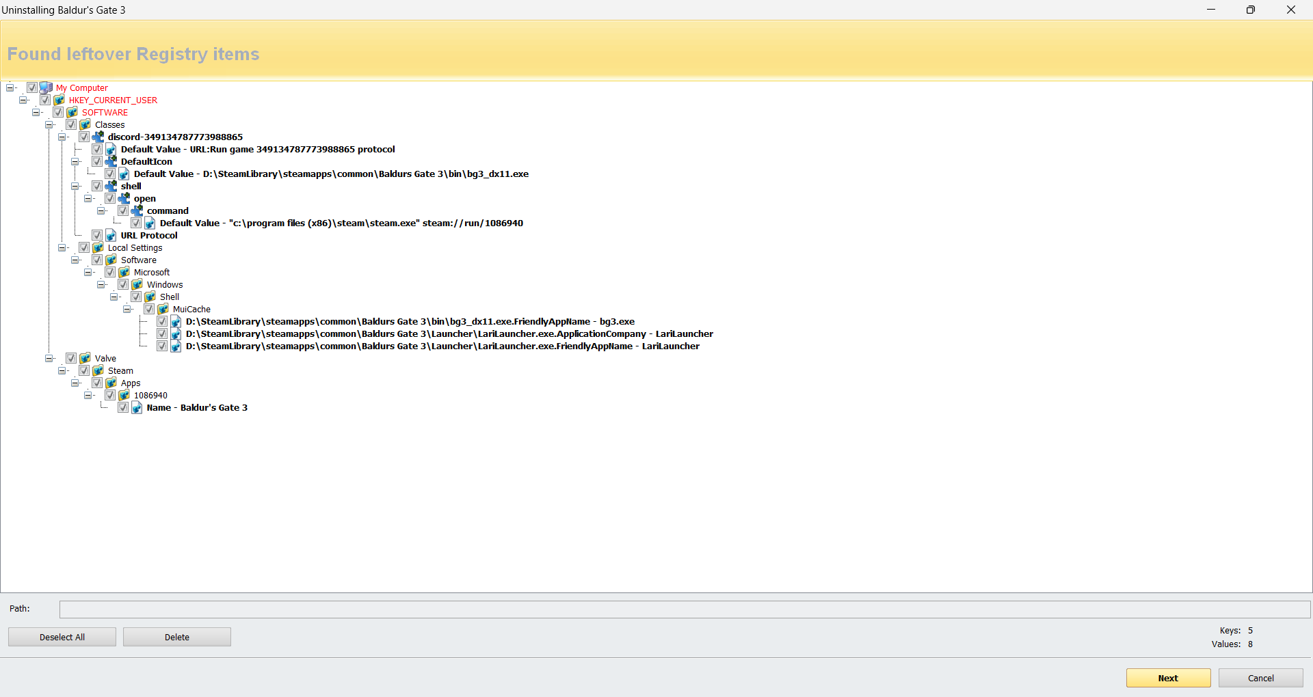Collapse the Classes tree node
The height and width of the screenshot is (697, 1313).
(x=49, y=124)
